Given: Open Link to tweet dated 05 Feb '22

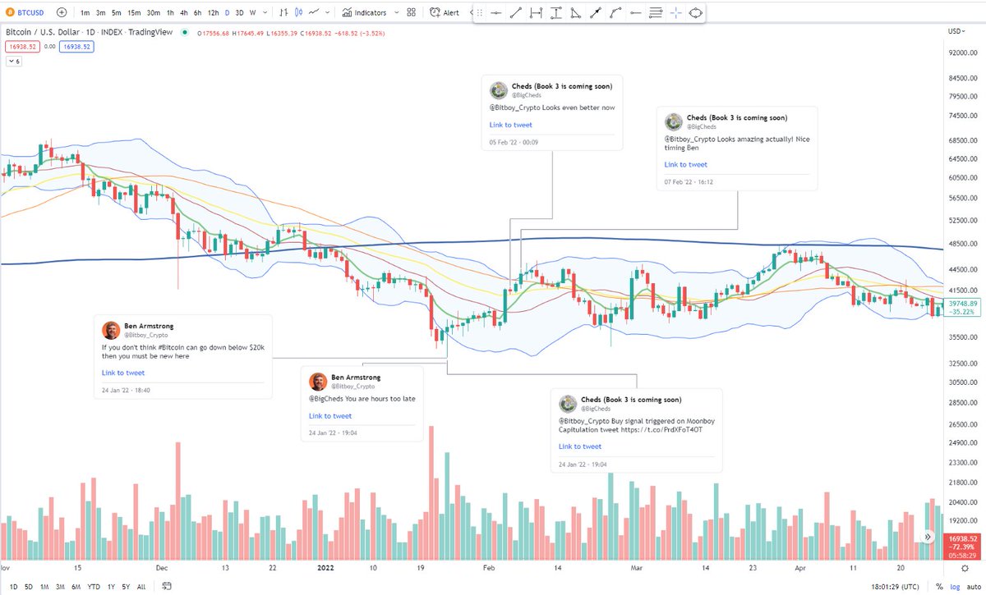Looking at the screenshot, I should 510,125.
